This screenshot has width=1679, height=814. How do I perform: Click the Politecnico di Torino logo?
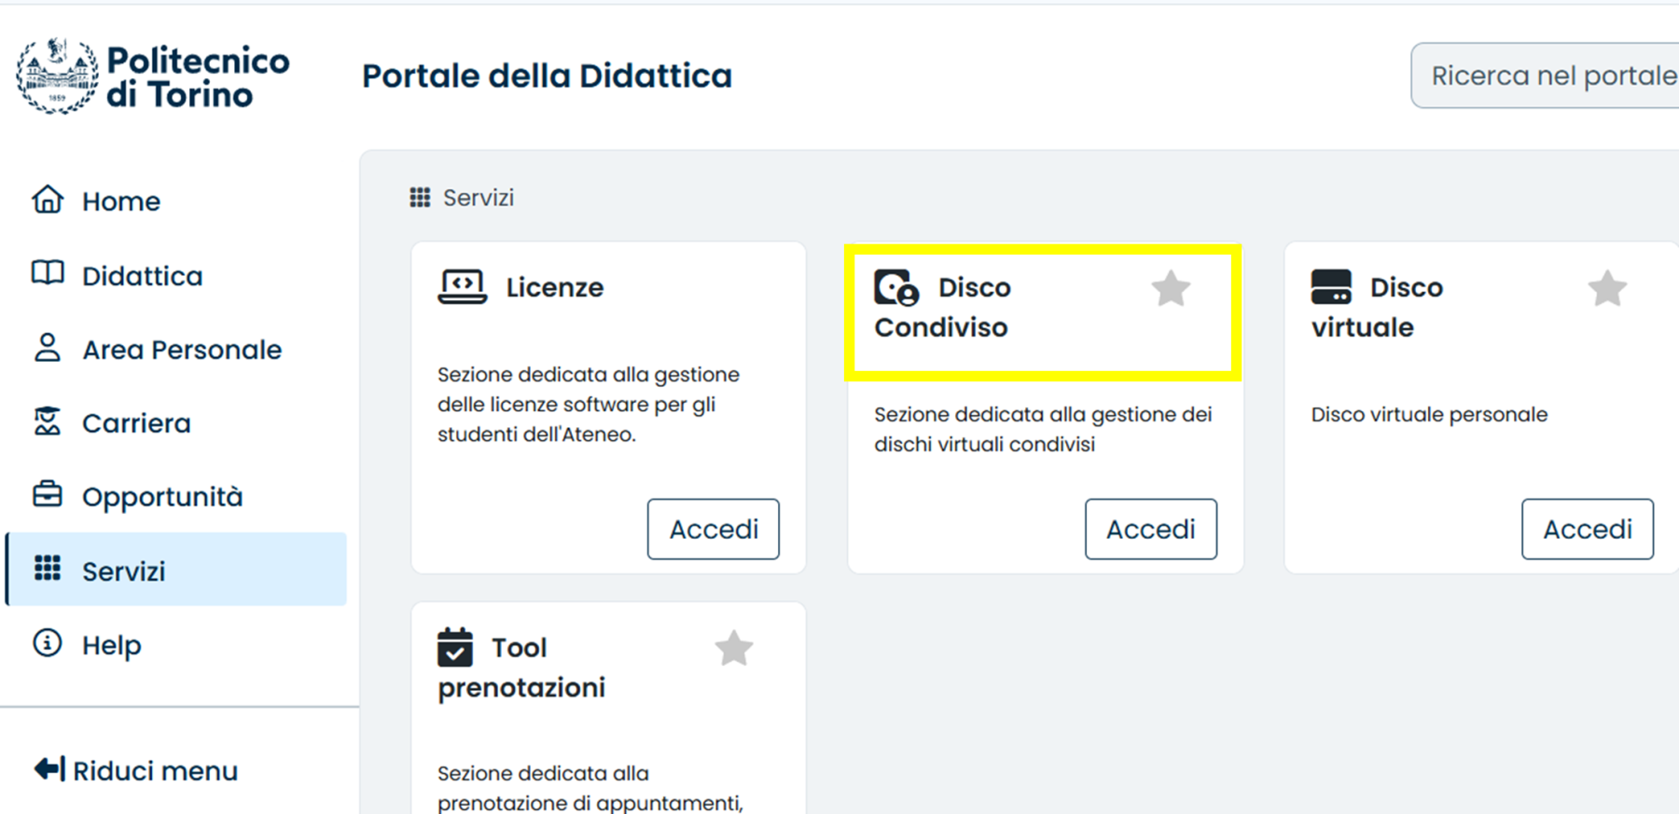click(x=152, y=76)
